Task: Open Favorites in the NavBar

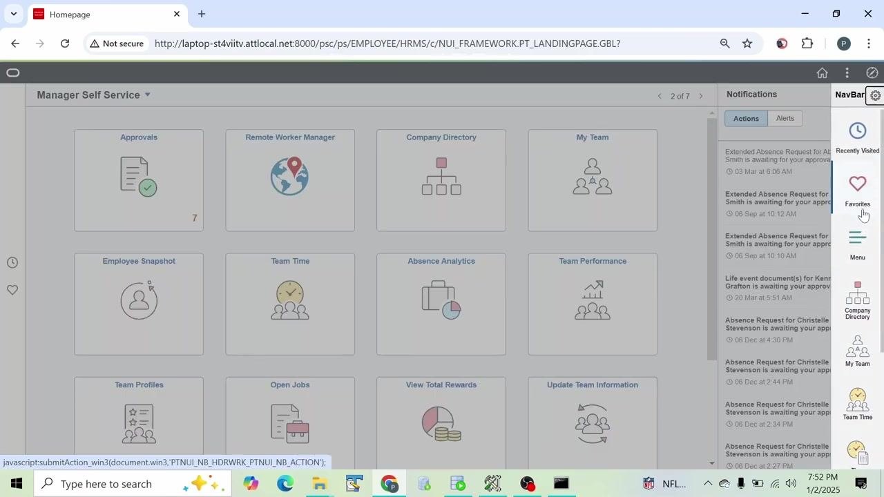Action: (857, 191)
